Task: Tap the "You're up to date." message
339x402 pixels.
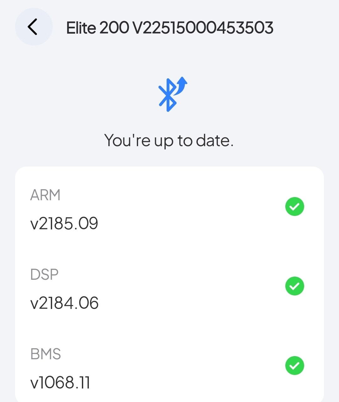Action: tap(169, 140)
